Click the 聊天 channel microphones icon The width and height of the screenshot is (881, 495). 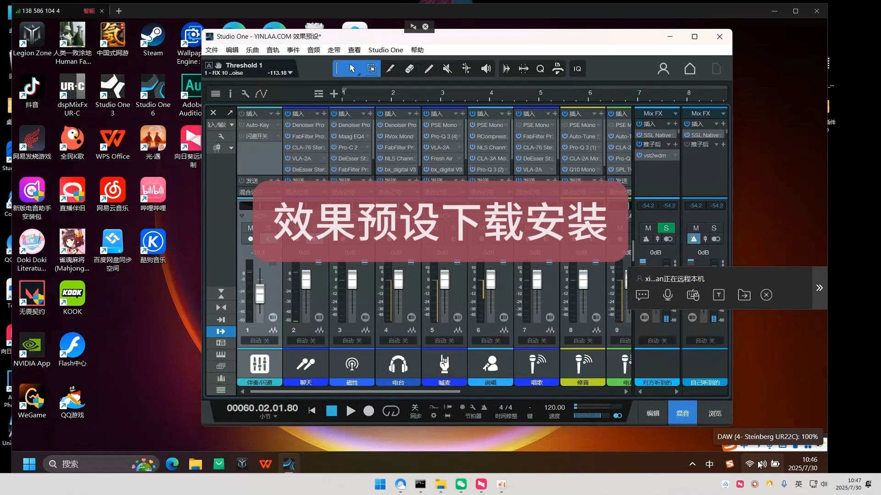[x=306, y=364]
